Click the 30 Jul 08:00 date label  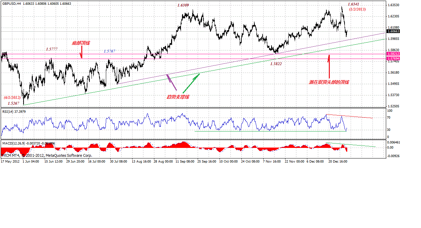point(119,161)
